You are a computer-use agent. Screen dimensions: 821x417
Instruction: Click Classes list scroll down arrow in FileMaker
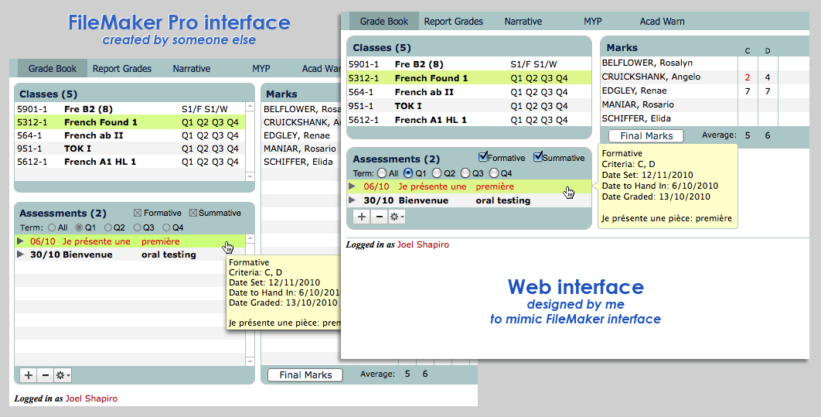click(250, 176)
